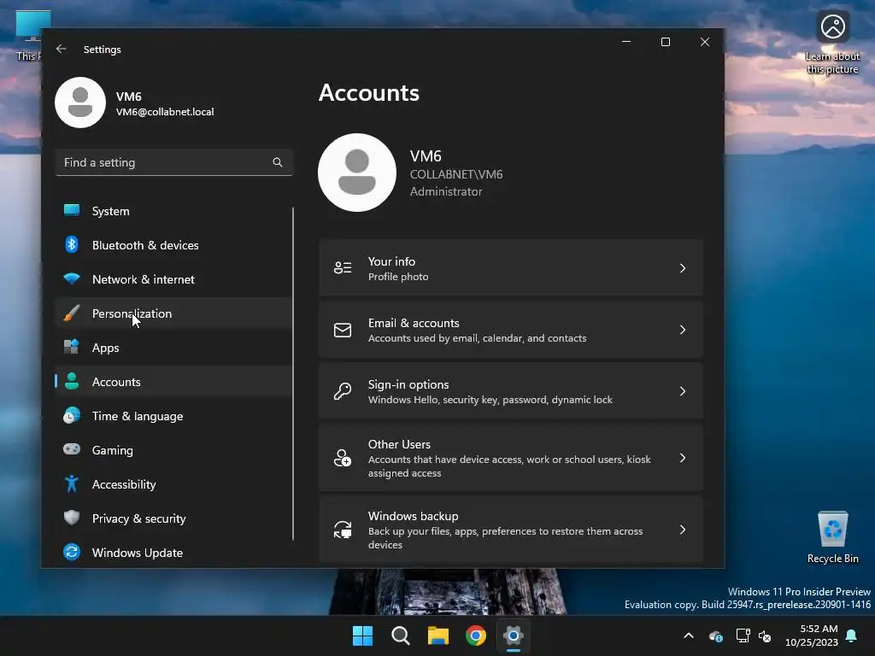Select the System category label
This screenshot has height=656, width=875.
pos(110,211)
